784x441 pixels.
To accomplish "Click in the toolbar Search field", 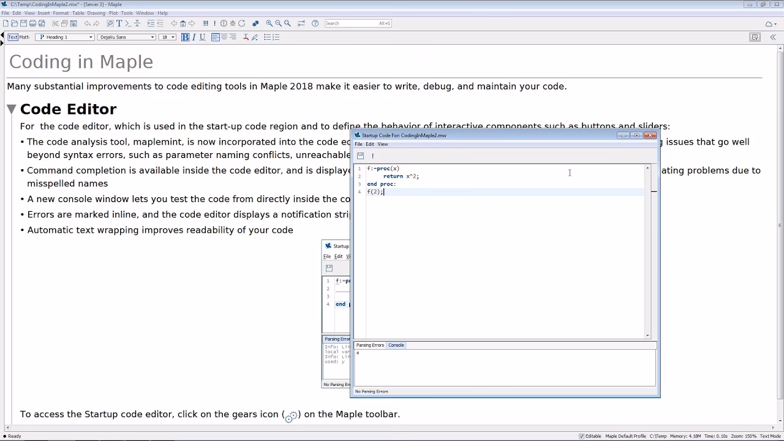I will pyautogui.click(x=358, y=23).
